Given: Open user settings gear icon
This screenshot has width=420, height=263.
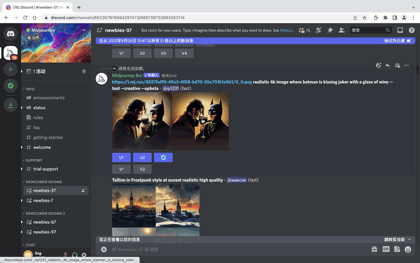Looking at the screenshot, I should (84, 255).
